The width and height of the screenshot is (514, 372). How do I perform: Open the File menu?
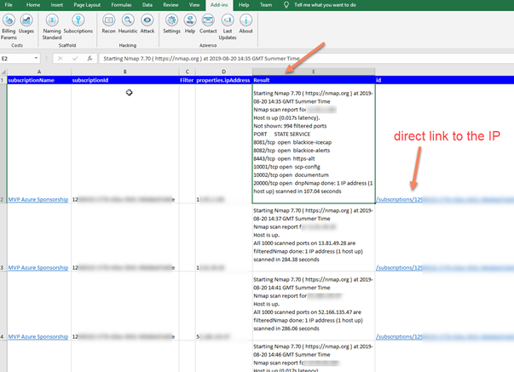coord(9,5)
